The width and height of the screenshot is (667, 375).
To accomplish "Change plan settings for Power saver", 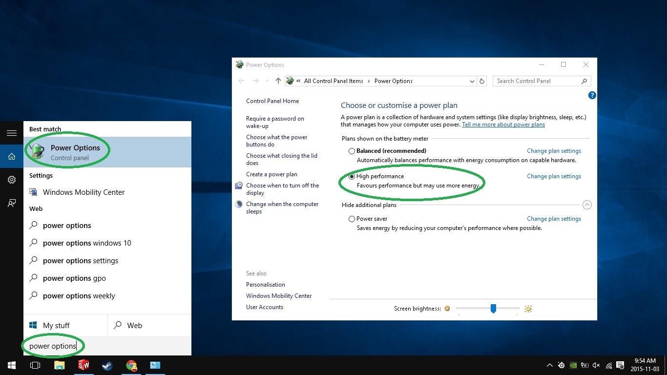I will point(554,219).
